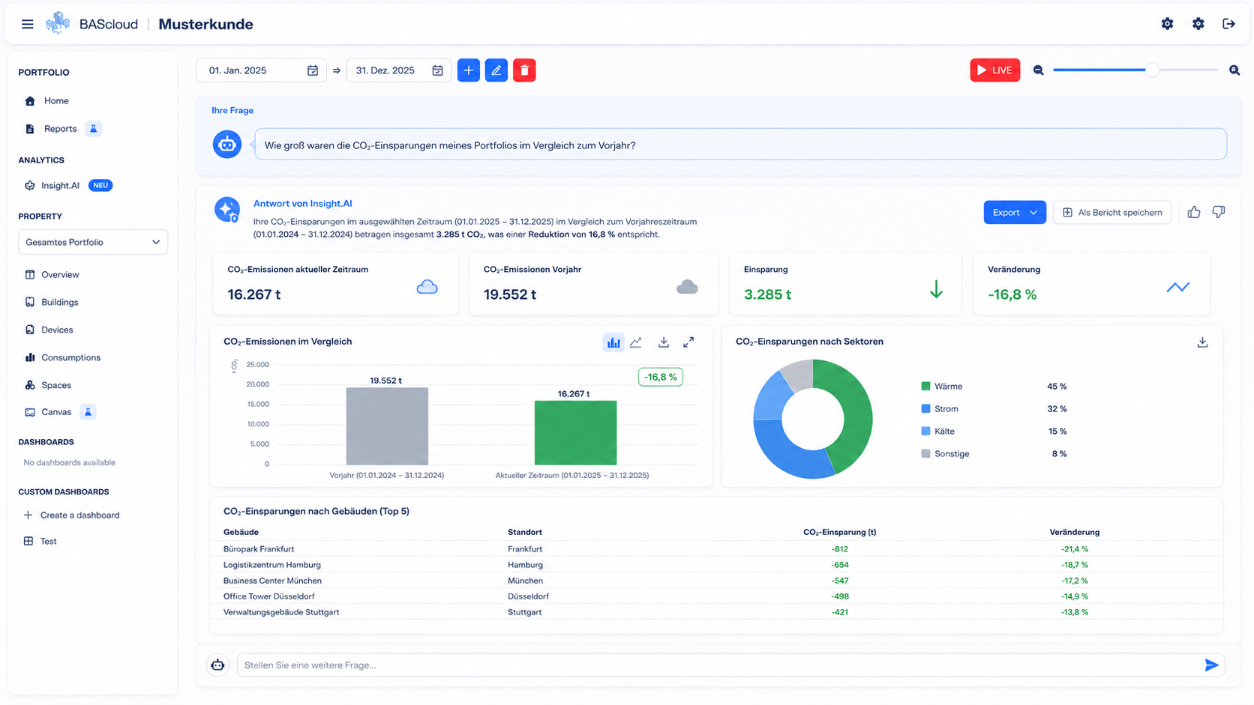Switch the comparison chart to bar view

613,342
